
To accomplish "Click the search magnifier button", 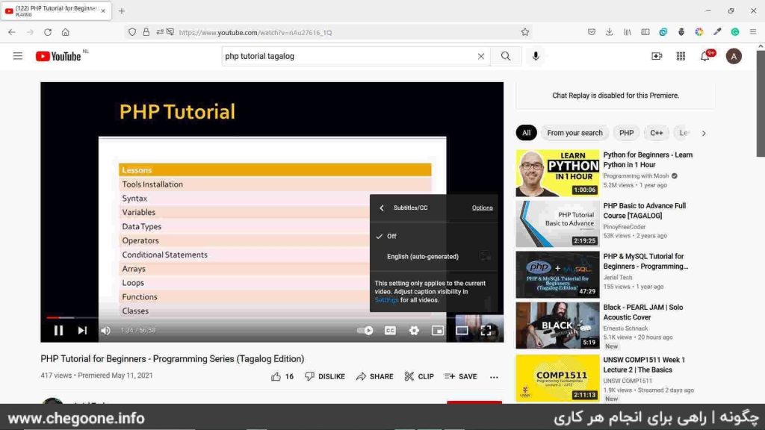I will [x=506, y=56].
